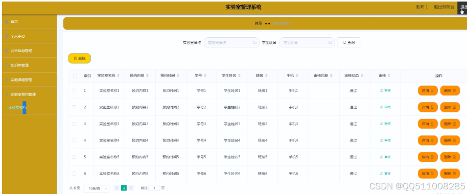Click the user icon beside 个人中心
This screenshot has width=467, height=194.
[6, 36]
